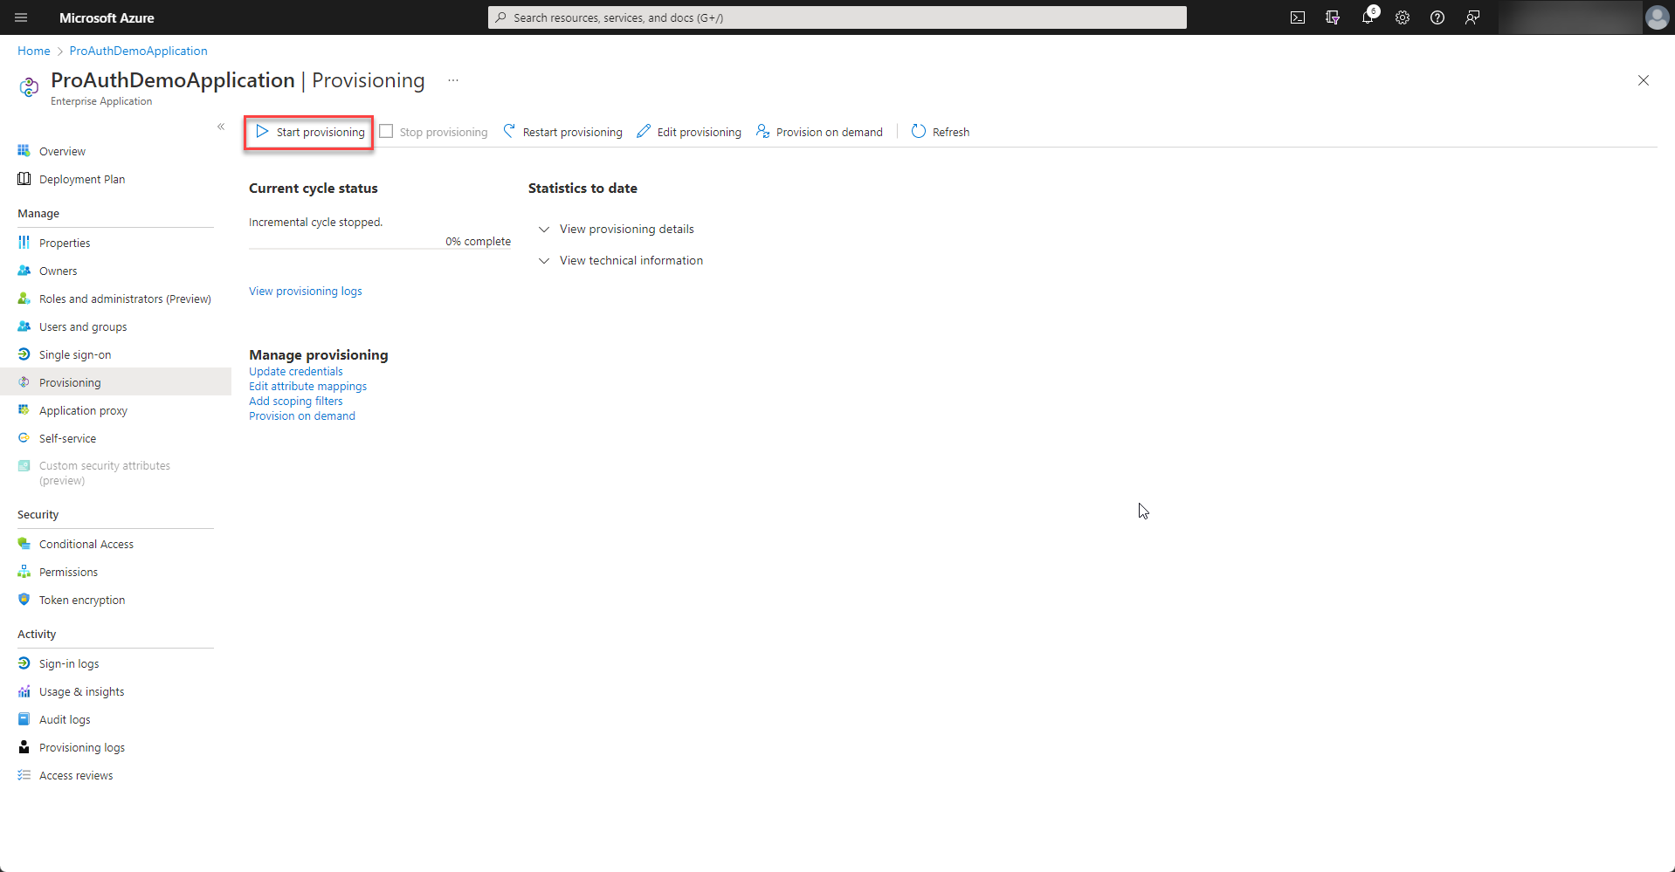1675x872 pixels.
Task: Open the Directories and subscriptions filter icon
Action: point(1333,17)
